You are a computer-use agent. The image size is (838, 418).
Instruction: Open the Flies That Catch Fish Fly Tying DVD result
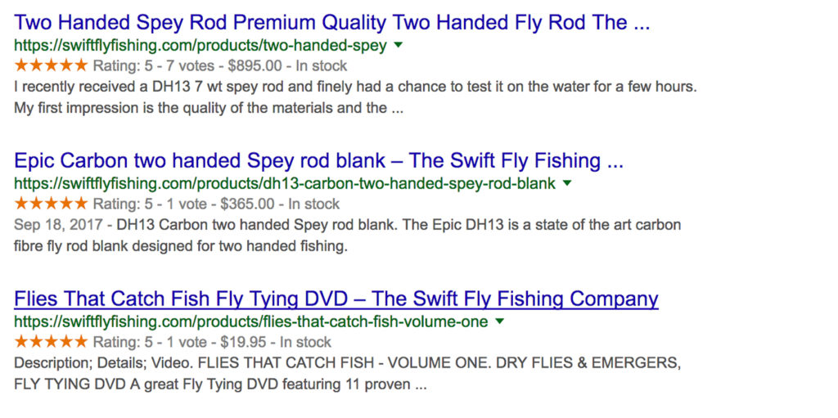click(336, 299)
